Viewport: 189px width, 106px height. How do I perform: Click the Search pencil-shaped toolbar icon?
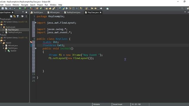54,9
